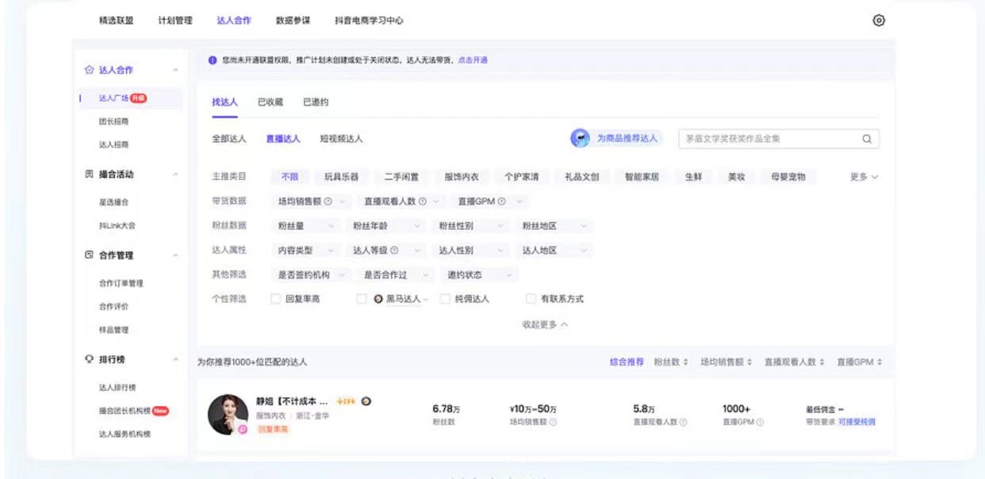Screen dimensions: 985x479
Task: Open the 粉丝年龄 dropdown
Action: [386, 226]
